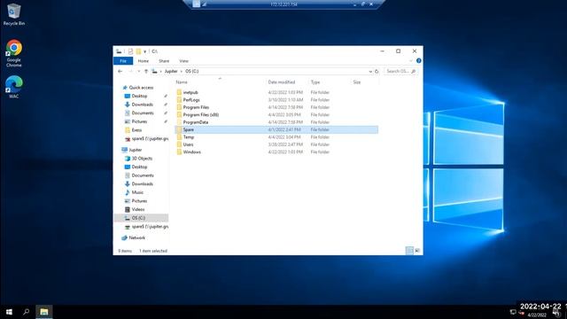Switch to Details view in status bar
Viewport: 567px width, 319px height.
(409, 250)
